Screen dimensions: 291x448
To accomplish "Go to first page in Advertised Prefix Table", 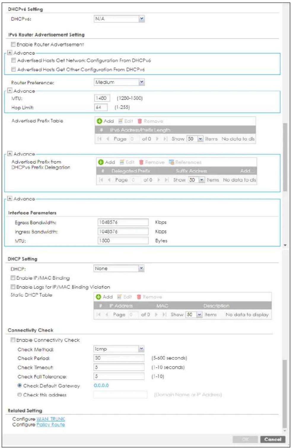I will click(100, 139).
